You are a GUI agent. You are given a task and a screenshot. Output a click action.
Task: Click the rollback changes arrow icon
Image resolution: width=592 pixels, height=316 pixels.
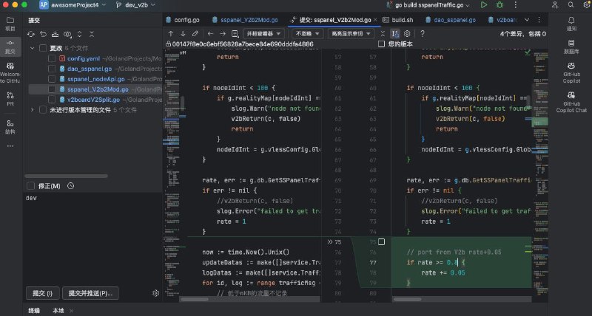coord(43,34)
